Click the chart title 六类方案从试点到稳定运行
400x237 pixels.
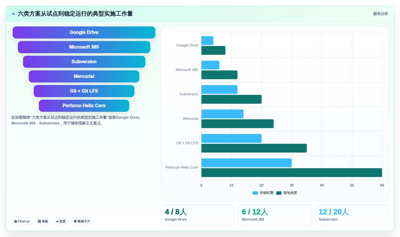[x=75, y=14]
